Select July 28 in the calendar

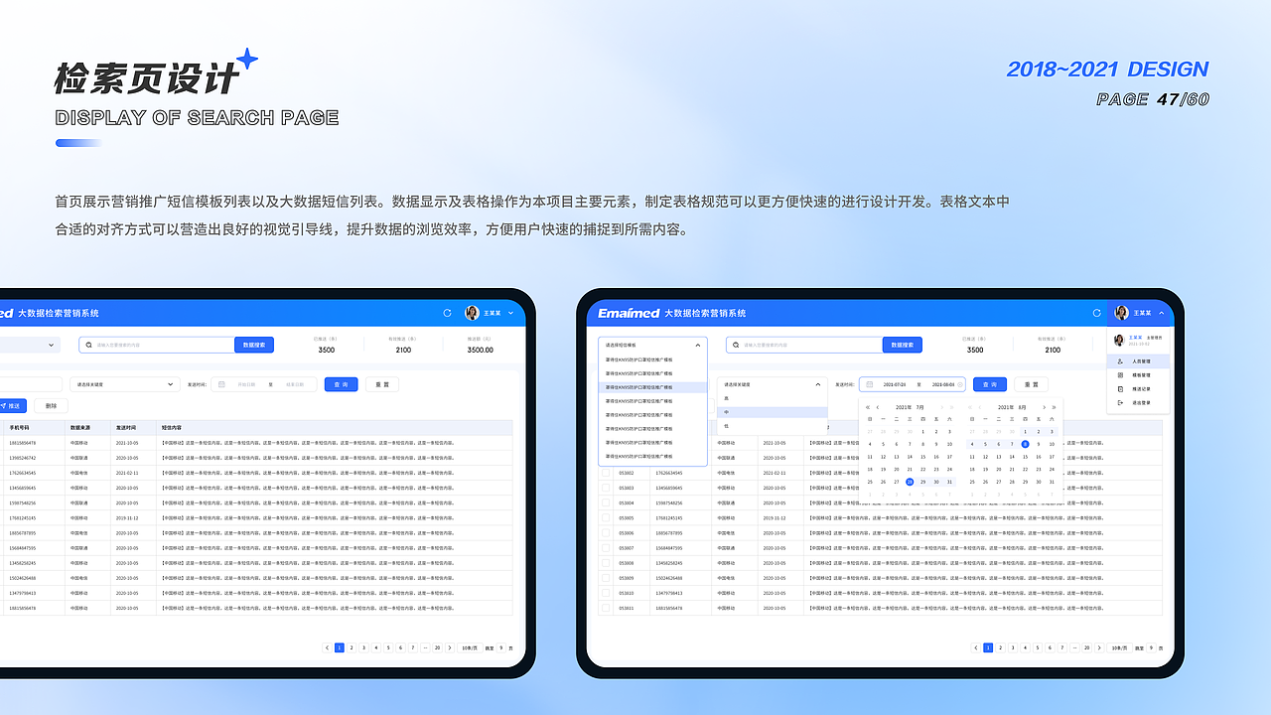pos(910,482)
